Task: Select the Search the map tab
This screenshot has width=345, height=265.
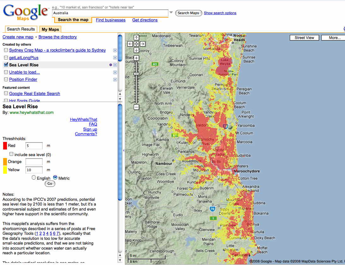Action: (73, 20)
